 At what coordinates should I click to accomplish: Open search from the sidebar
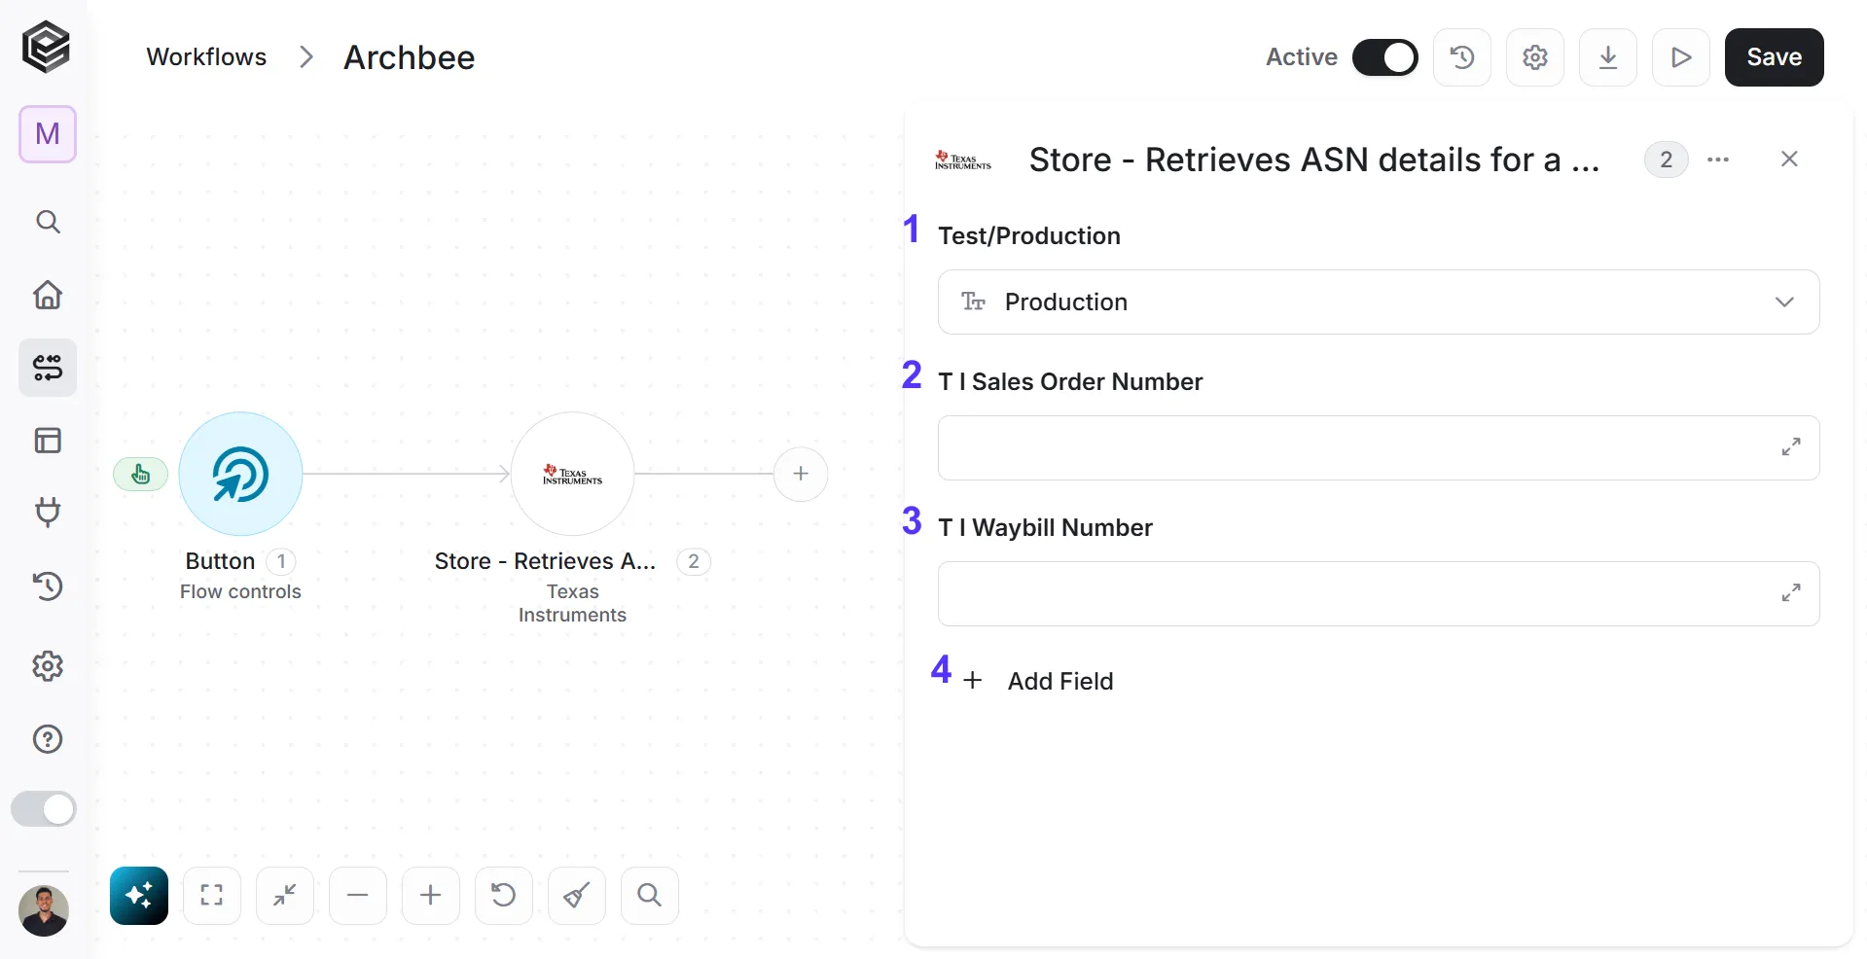tap(48, 222)
